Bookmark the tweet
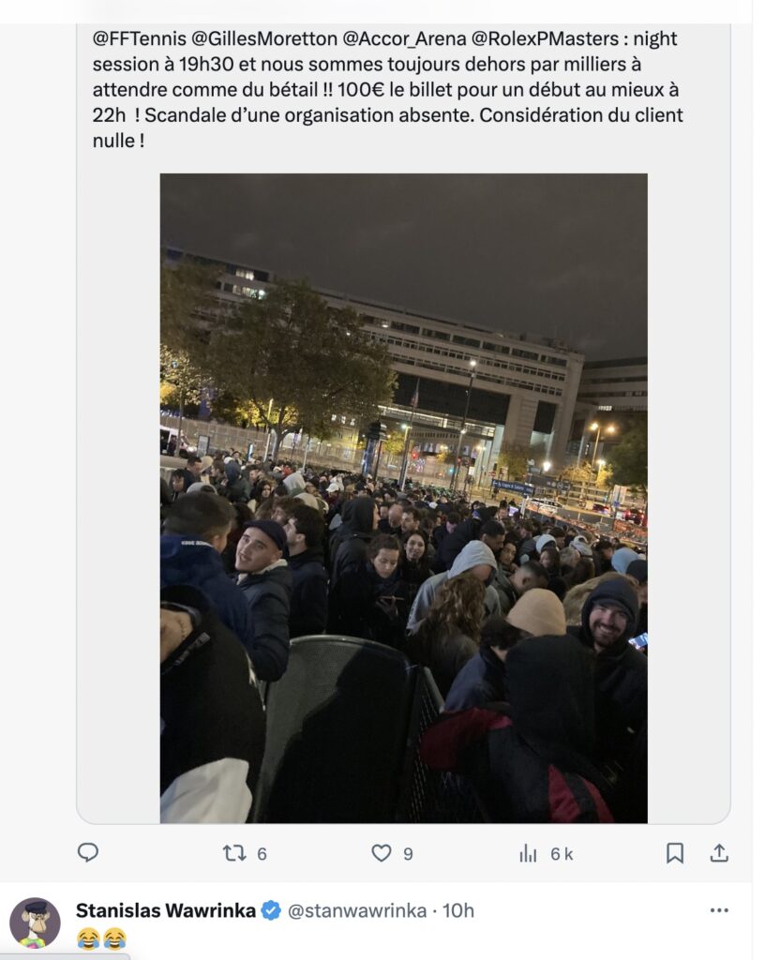The width and height of the screenshot is (765, 960). [674, 853]
